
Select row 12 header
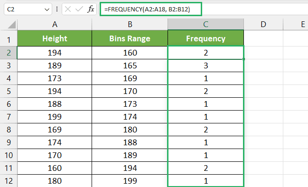[x=9, y=181]
